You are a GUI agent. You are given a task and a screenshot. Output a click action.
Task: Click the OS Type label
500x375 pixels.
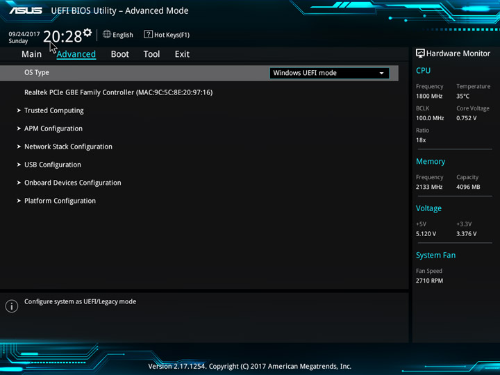point(37,72)
